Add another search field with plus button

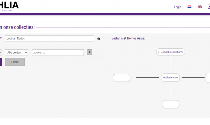[90, 52]
